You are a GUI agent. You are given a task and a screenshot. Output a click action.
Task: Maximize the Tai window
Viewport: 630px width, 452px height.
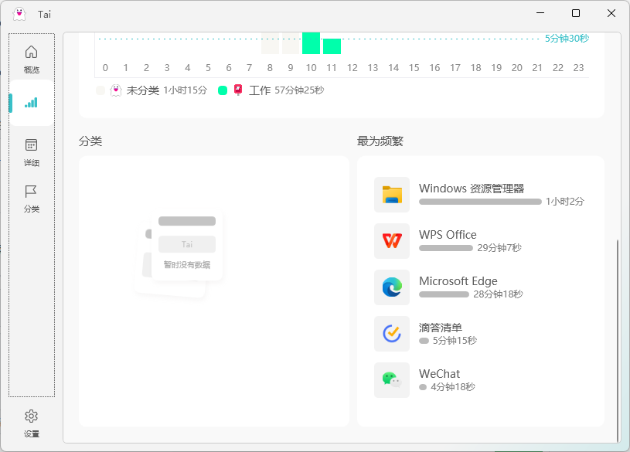[x=576, y=13]
